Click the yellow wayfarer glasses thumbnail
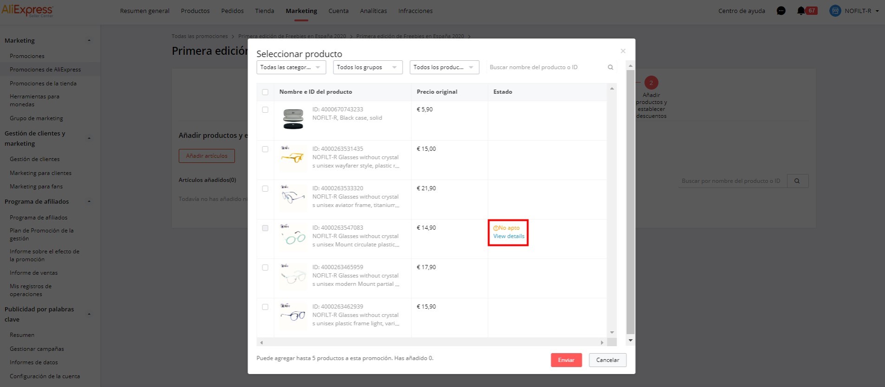Image resolution: width=885 pixels, height=387 pixels. click(x=293, y=159)
